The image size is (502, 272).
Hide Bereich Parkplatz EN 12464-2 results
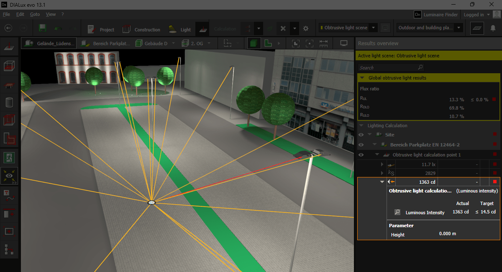coord(361,145)
